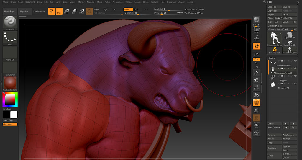Switch to Zsub sculpt mode

(x=136, y=9)
